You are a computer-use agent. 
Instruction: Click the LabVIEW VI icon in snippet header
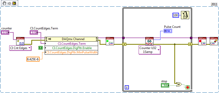(x=14, y=3)
